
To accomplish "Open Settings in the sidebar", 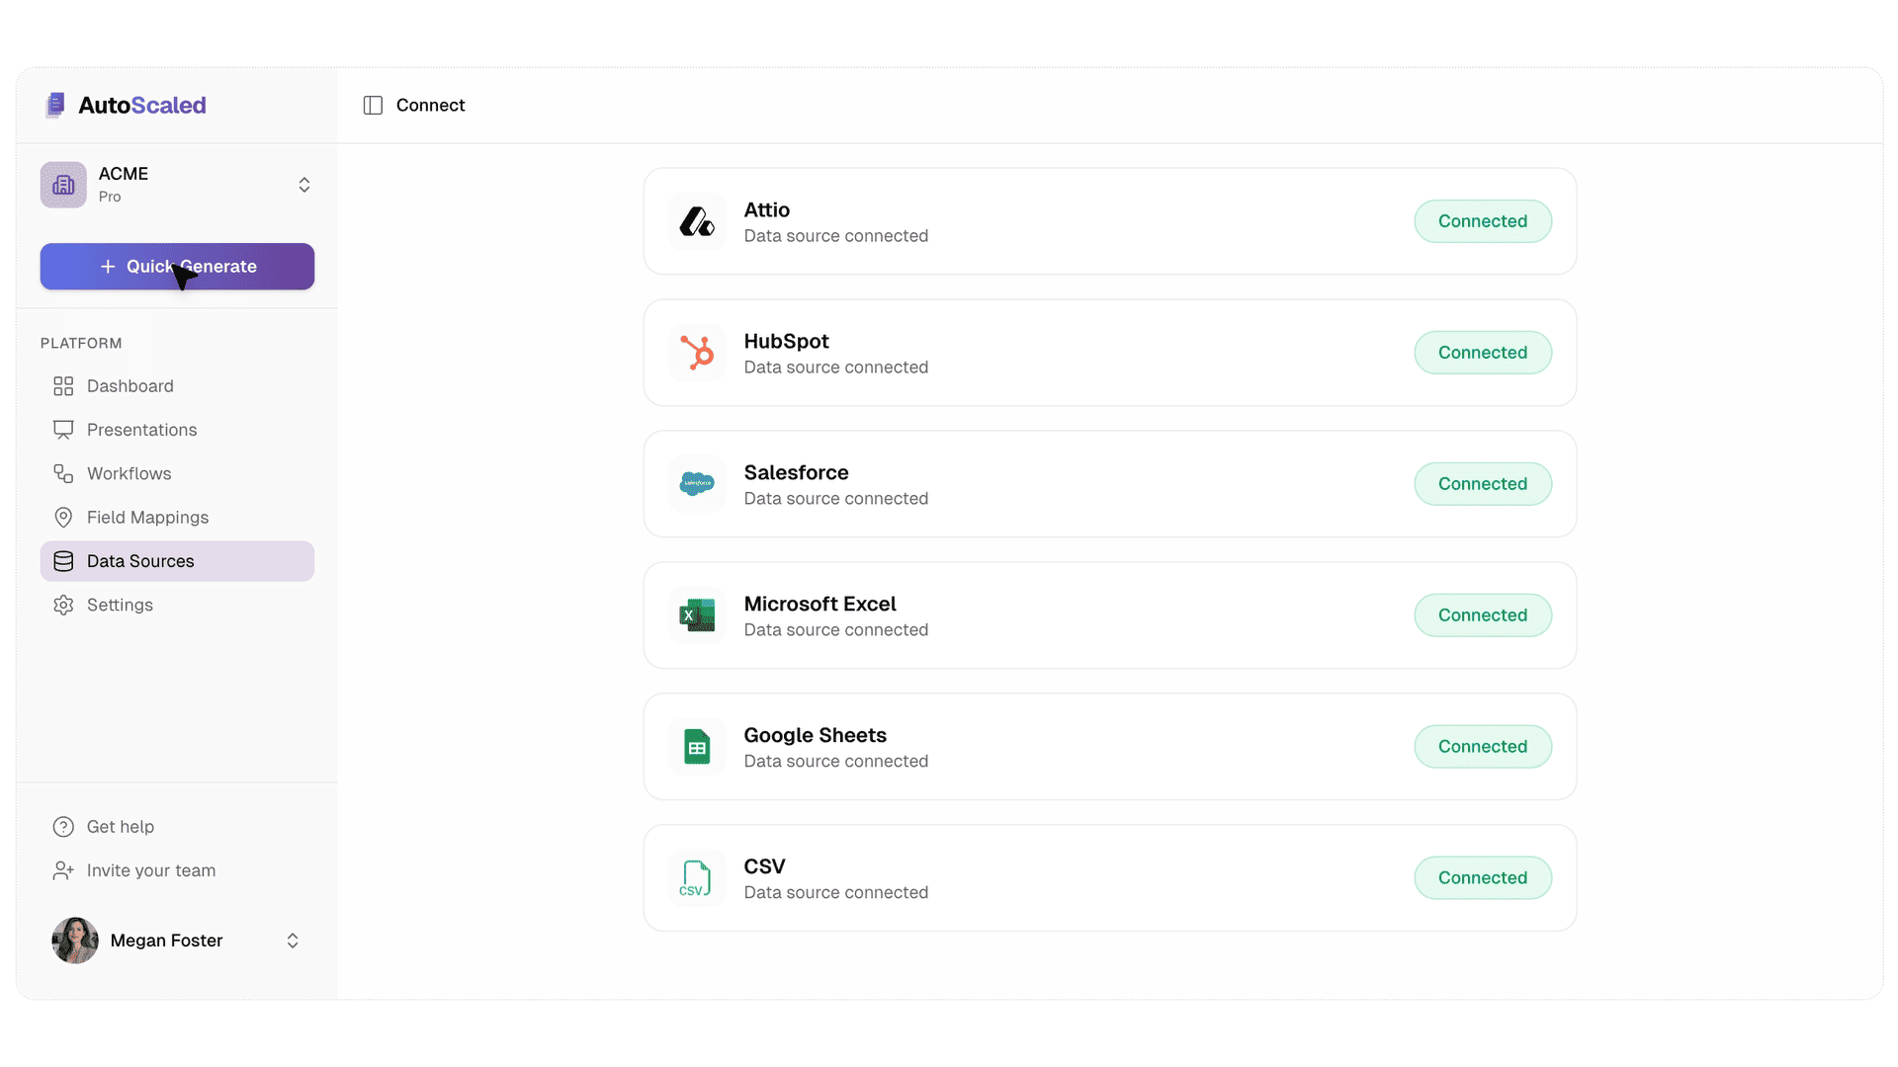I will point(120,605).
